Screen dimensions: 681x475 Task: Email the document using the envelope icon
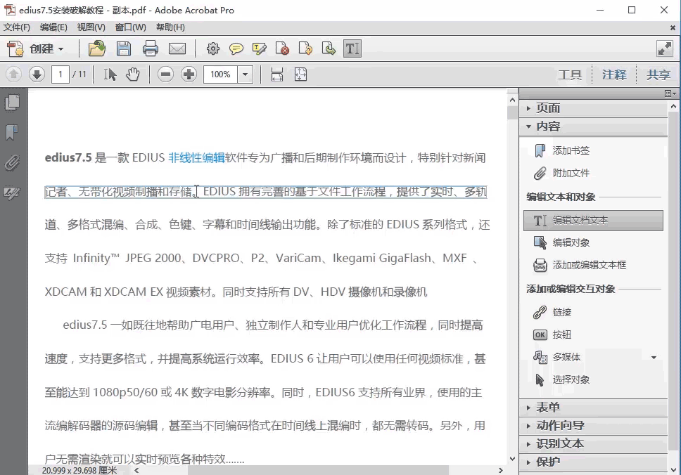click(x=177, y=48)
